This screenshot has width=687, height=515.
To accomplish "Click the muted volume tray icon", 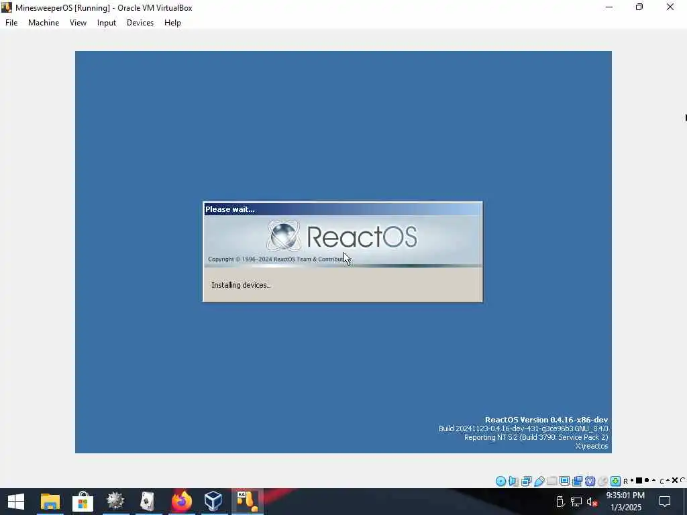I will click(592, 502).
